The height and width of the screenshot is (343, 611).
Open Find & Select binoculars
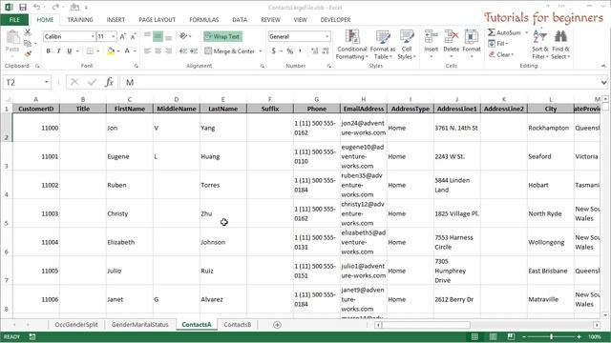tap(560, 45)
